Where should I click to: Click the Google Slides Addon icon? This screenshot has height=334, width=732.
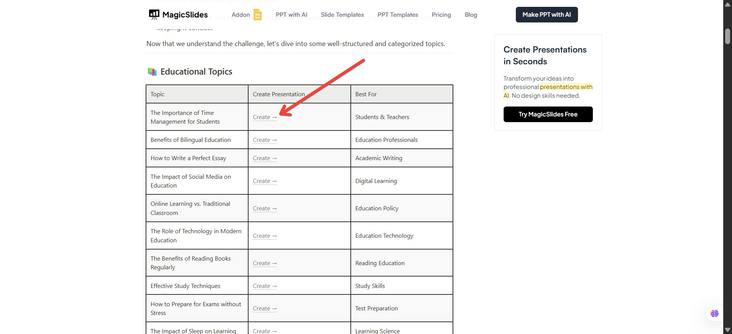[x=258, y=15]
